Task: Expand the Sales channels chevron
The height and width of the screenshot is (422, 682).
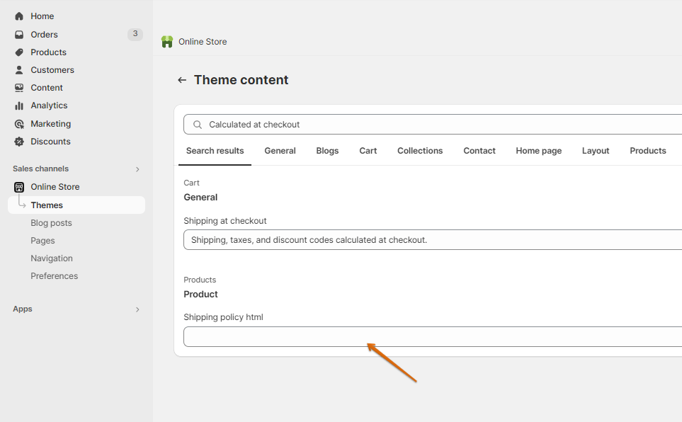Action: [137, 169]
